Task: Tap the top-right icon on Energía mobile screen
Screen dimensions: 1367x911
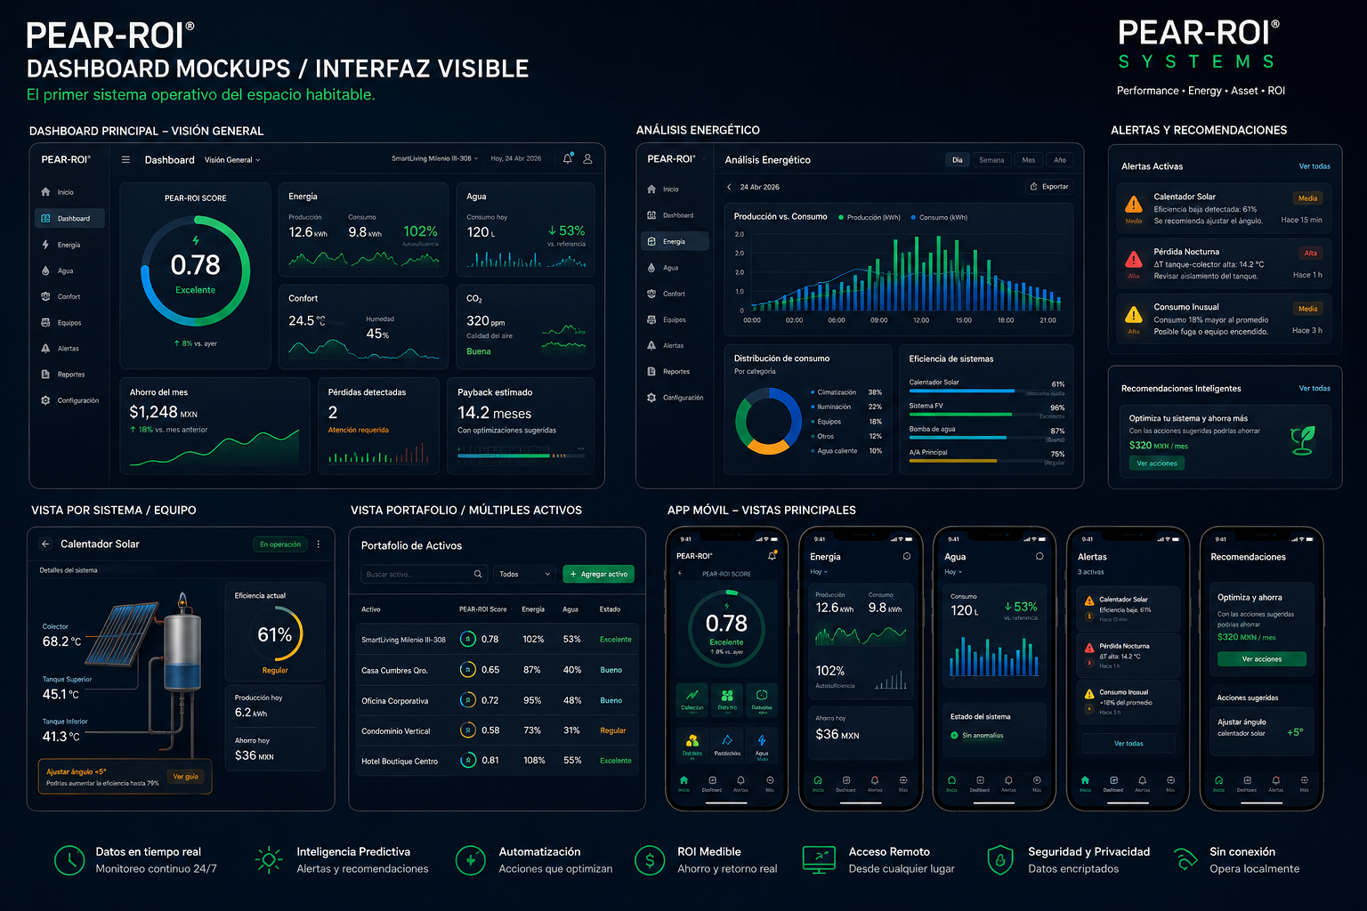Action: [x=906, y=556]
